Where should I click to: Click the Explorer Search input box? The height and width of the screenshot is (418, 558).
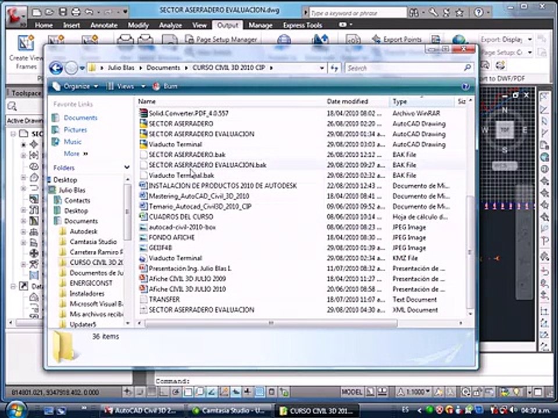tap(409, 68)
